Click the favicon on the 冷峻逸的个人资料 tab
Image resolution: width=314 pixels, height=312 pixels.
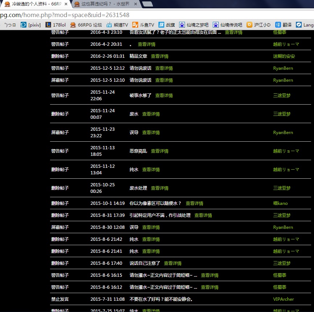pos(7,4)
